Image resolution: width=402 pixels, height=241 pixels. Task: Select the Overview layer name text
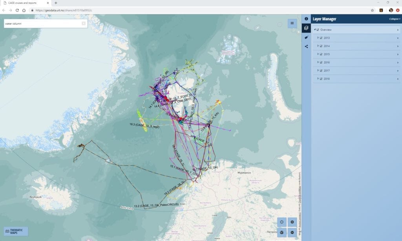click(326, 30)
